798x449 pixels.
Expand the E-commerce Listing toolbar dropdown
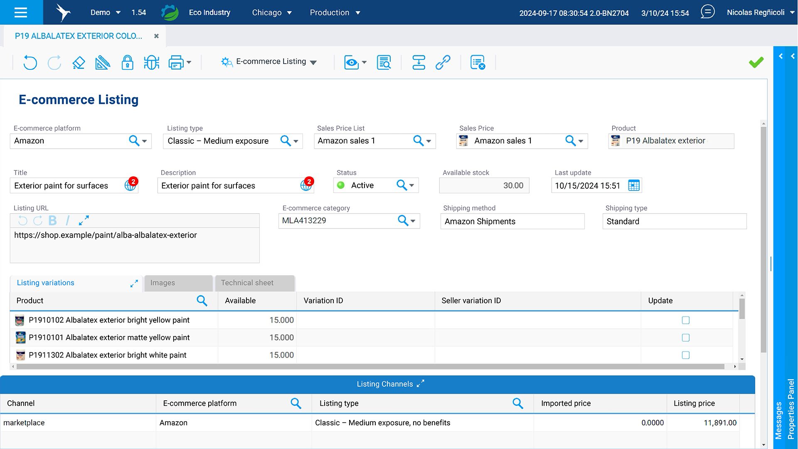[x=313, y=62]
